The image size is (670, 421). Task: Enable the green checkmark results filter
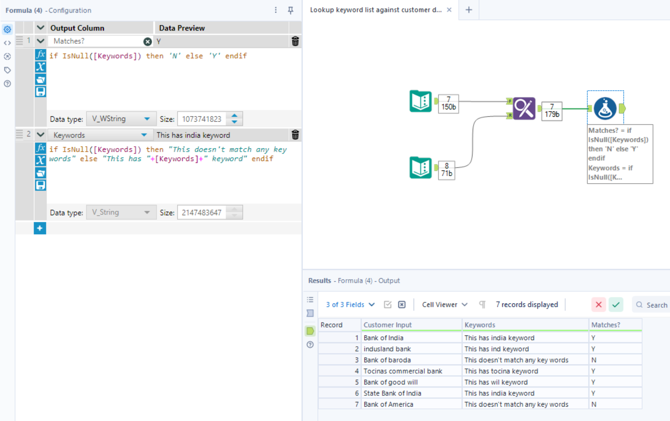(616, 304)
